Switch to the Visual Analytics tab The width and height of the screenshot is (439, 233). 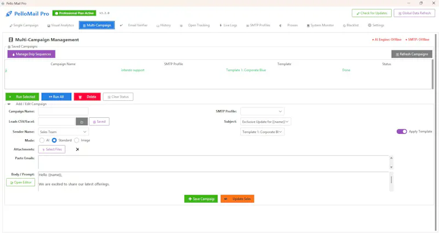click(x=60, y=25)
